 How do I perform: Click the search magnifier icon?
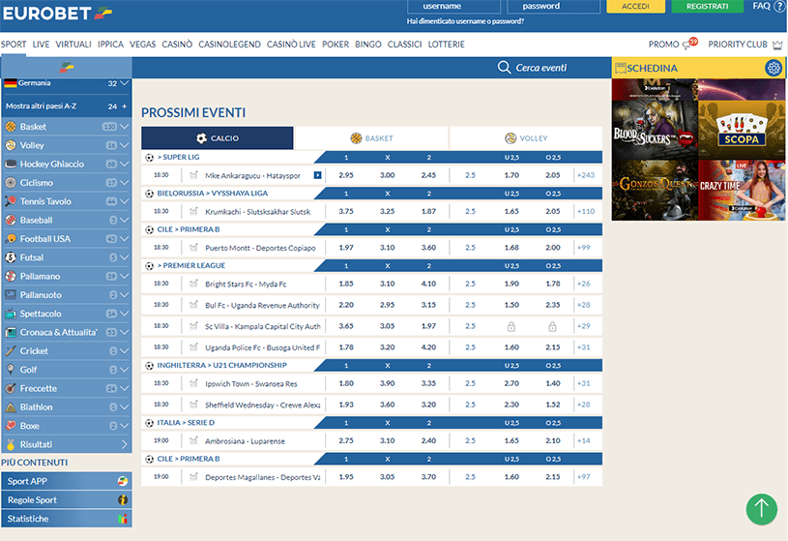tap(504, 68)
